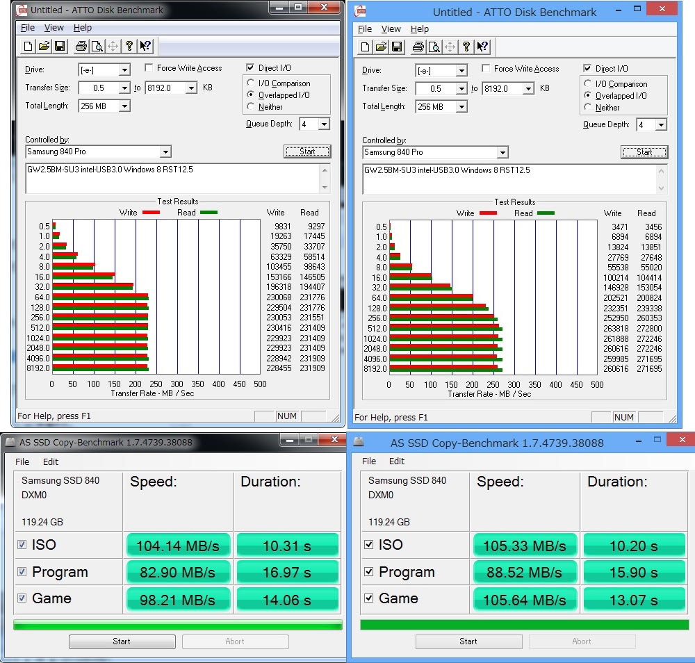The image size is (695, 663).
Task: Open Drive dropdown in left ATTO window
Action: [x=124, y=69]
